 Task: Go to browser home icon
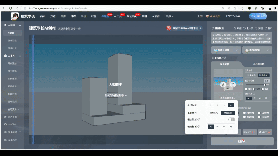click(17, 8)
